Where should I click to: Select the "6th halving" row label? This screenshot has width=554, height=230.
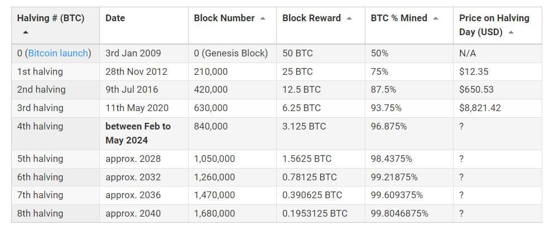click(x=40, y=178)
